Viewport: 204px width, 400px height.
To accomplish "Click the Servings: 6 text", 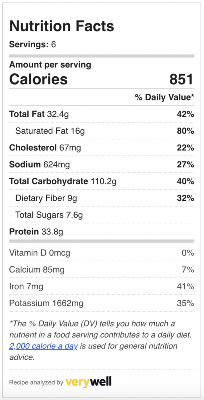I will [x=32, y=45].
